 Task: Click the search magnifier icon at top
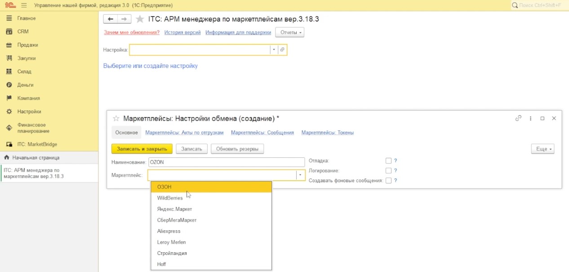pyautogui.click(x=515, y=5)
